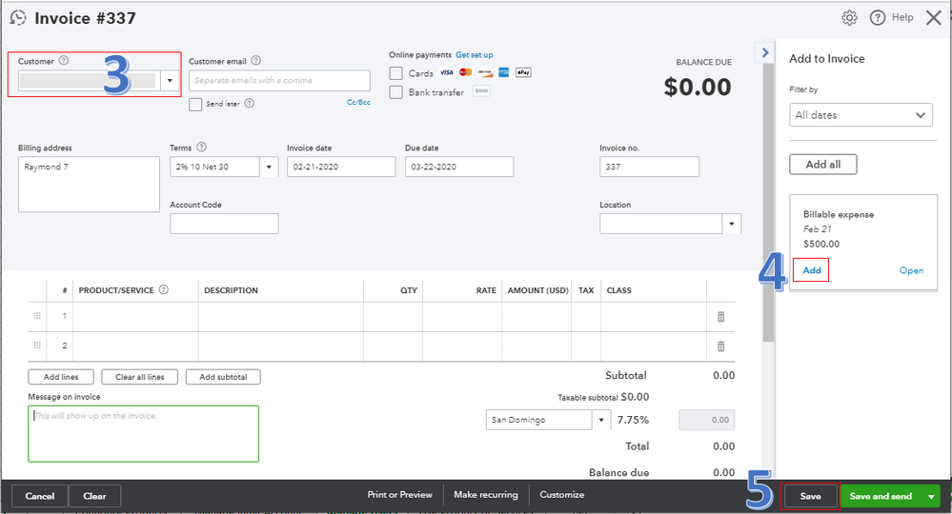Click the Due date field
Viewport: 952px width, 514px height.
click(459, 167)
